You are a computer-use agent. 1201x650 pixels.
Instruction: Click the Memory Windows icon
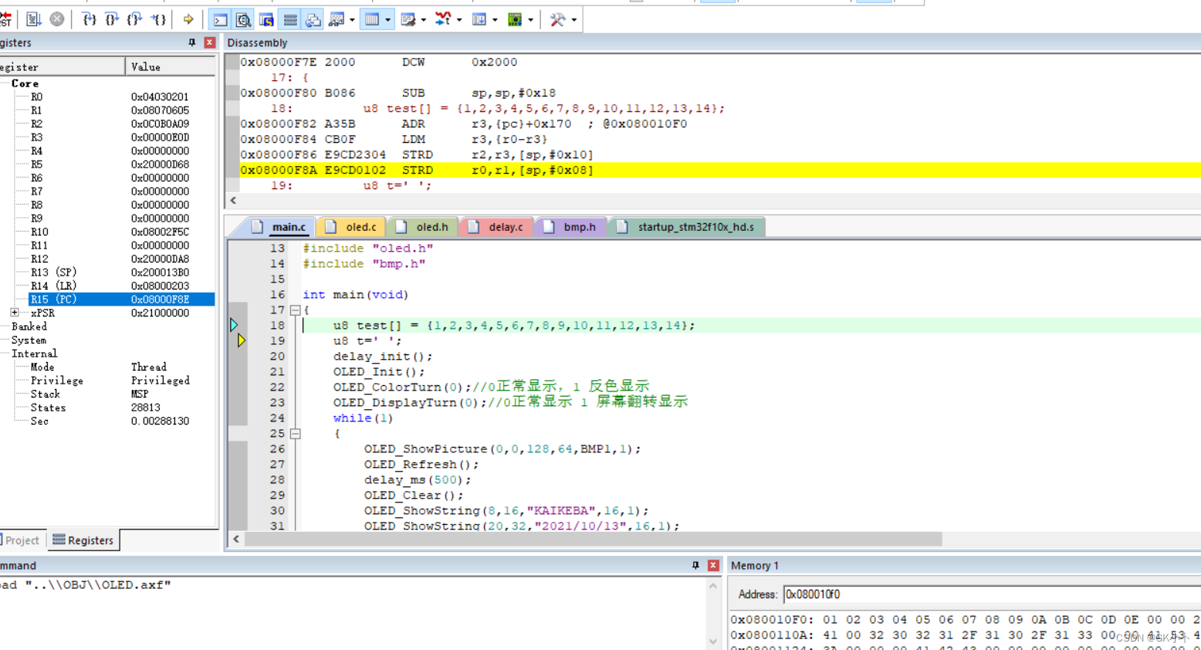(372, 19)
